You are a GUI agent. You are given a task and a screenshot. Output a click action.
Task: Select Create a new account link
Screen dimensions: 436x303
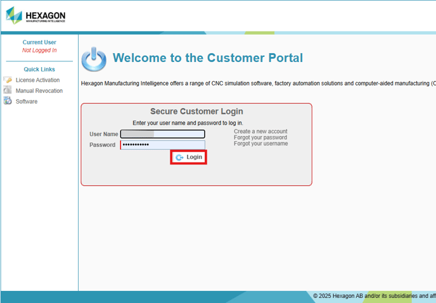[x=260, y=132]
